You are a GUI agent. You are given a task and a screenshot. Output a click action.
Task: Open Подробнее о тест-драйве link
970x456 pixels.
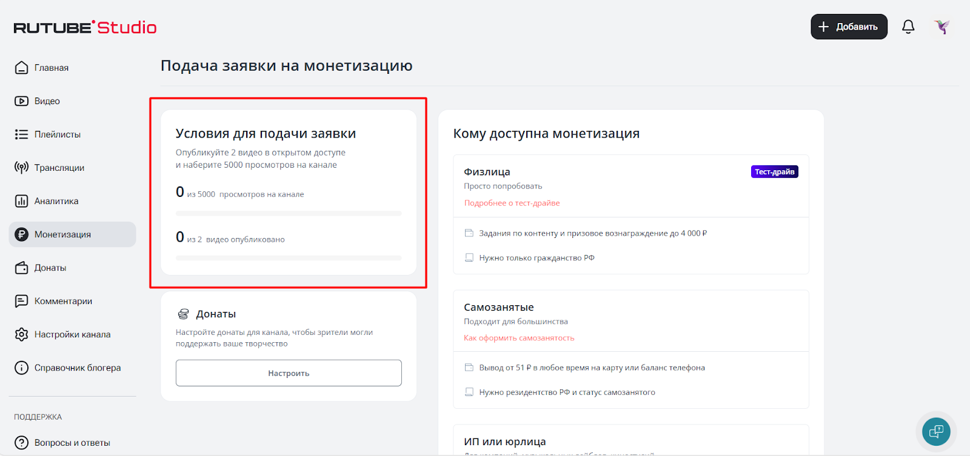click(512, 203)
